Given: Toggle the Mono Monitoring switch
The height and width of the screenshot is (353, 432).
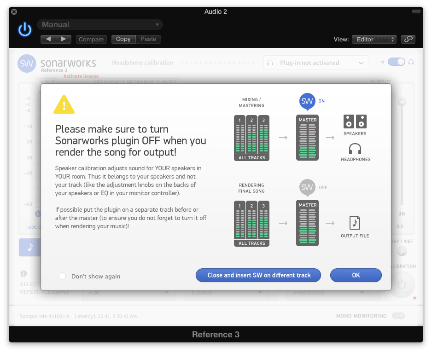Looking at the screenshot, I should pos(398,316).
